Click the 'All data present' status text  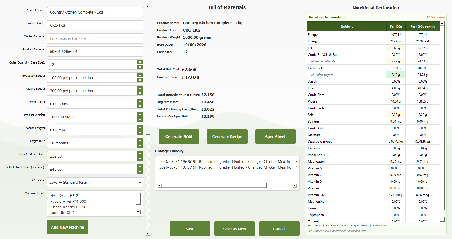[435, 17]
